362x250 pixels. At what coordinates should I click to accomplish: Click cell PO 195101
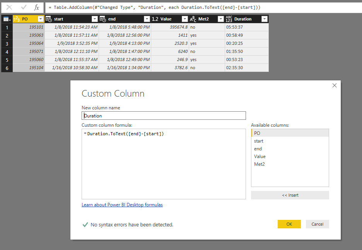click(29, 27)
